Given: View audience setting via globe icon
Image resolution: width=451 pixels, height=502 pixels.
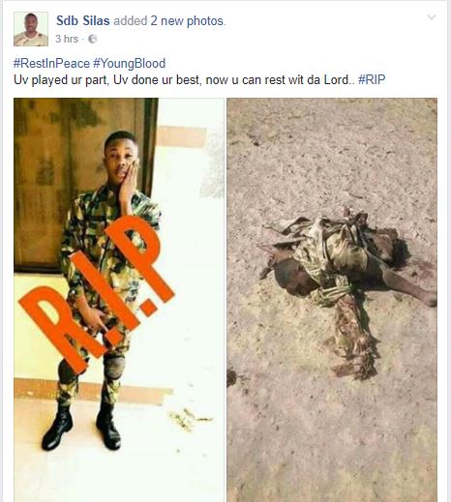Looking at the screenshot, I should [x=93, y=39].
